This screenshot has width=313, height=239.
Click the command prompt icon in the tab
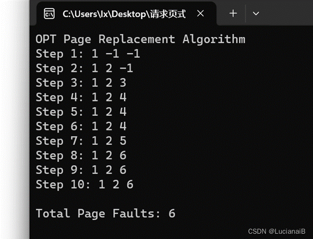click(x=49, y=14)
